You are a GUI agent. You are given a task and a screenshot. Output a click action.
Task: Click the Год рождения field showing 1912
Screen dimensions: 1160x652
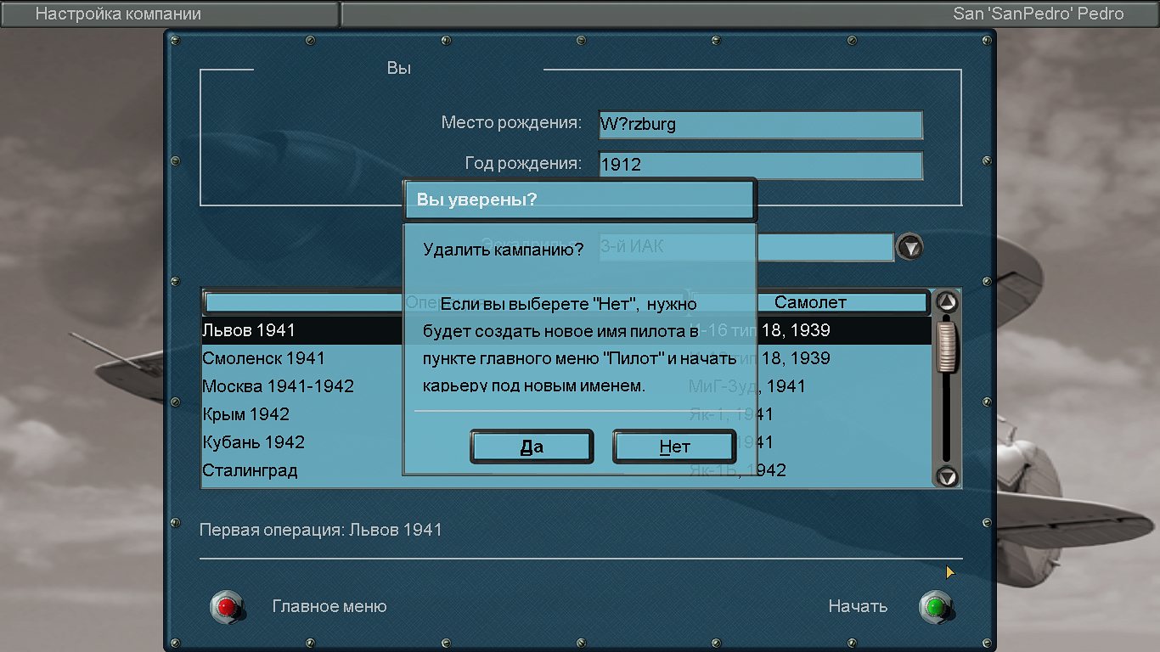[760, 166]
